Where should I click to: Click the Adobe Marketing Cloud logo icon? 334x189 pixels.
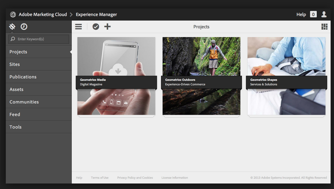pyautogui.click(x=13, y=15)
